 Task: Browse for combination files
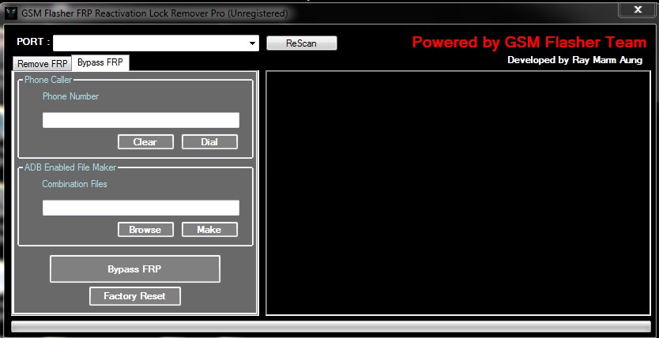145,230
